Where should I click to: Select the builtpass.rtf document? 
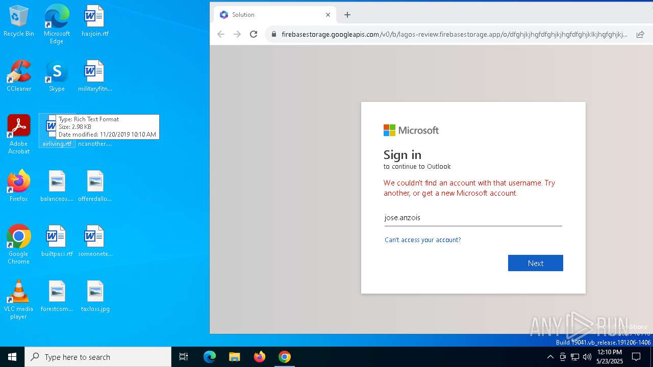coord(57,241)
